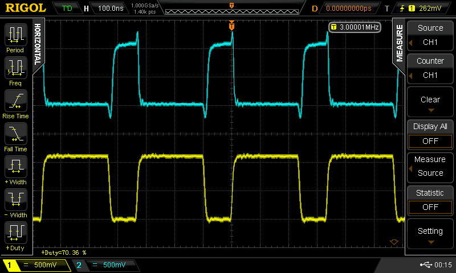Click the yellow channel 1 trigger source badge
The height and width of the screenshot is (273, 456).
point(412,9)
